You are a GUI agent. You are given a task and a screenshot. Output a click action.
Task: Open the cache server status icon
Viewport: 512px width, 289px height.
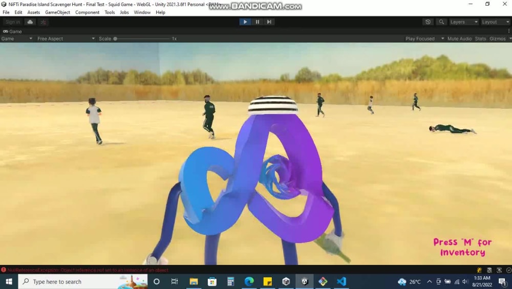click(489, 270)
